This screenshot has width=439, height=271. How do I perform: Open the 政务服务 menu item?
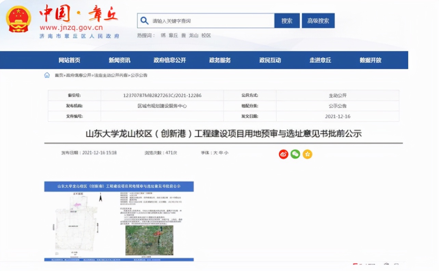pyautogui.click(x=219, y=60)
